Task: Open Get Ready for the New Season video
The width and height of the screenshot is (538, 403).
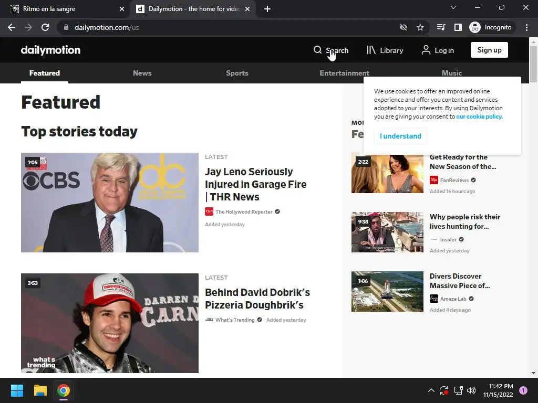Action: tap(463, 162)
